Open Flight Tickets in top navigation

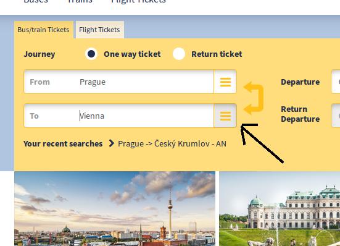(138, 1)
